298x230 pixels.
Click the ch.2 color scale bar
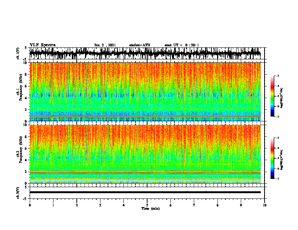coord(272,158)
